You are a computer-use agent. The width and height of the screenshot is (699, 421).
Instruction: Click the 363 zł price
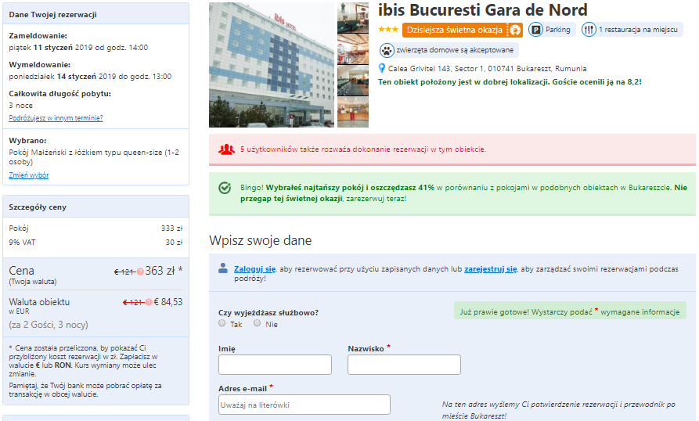[x=160, y=271]
